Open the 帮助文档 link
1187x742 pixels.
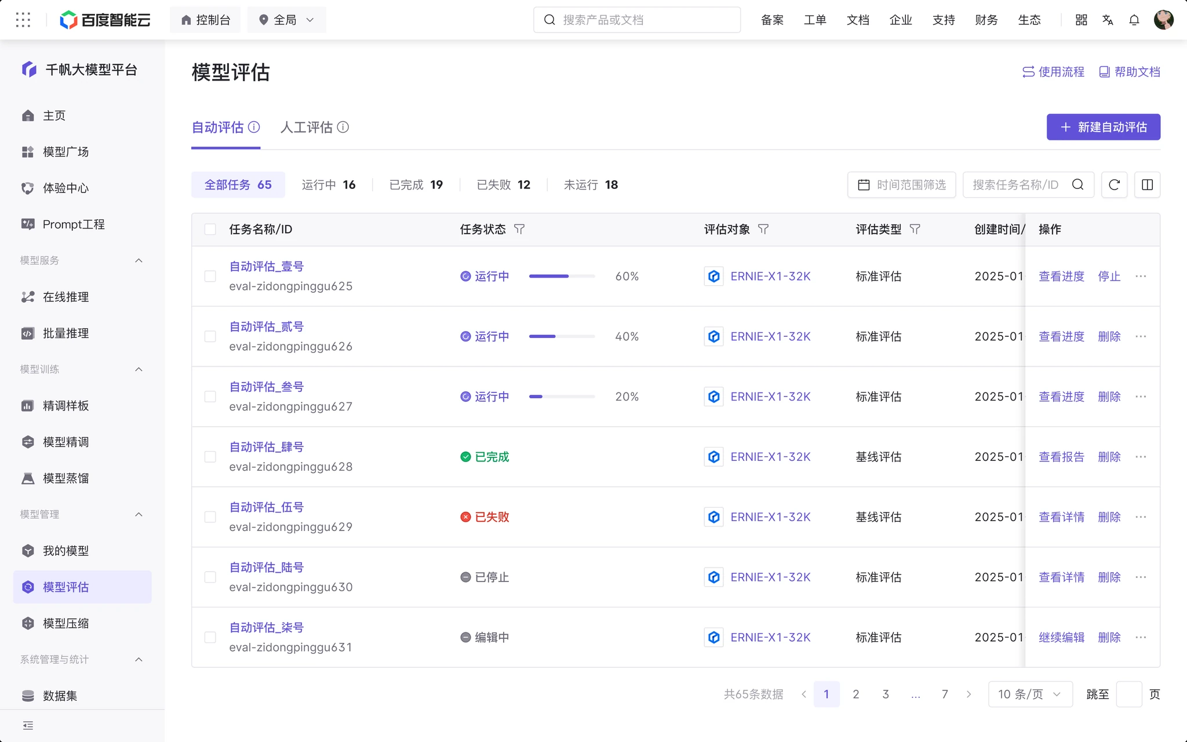tap(1130, 72)
